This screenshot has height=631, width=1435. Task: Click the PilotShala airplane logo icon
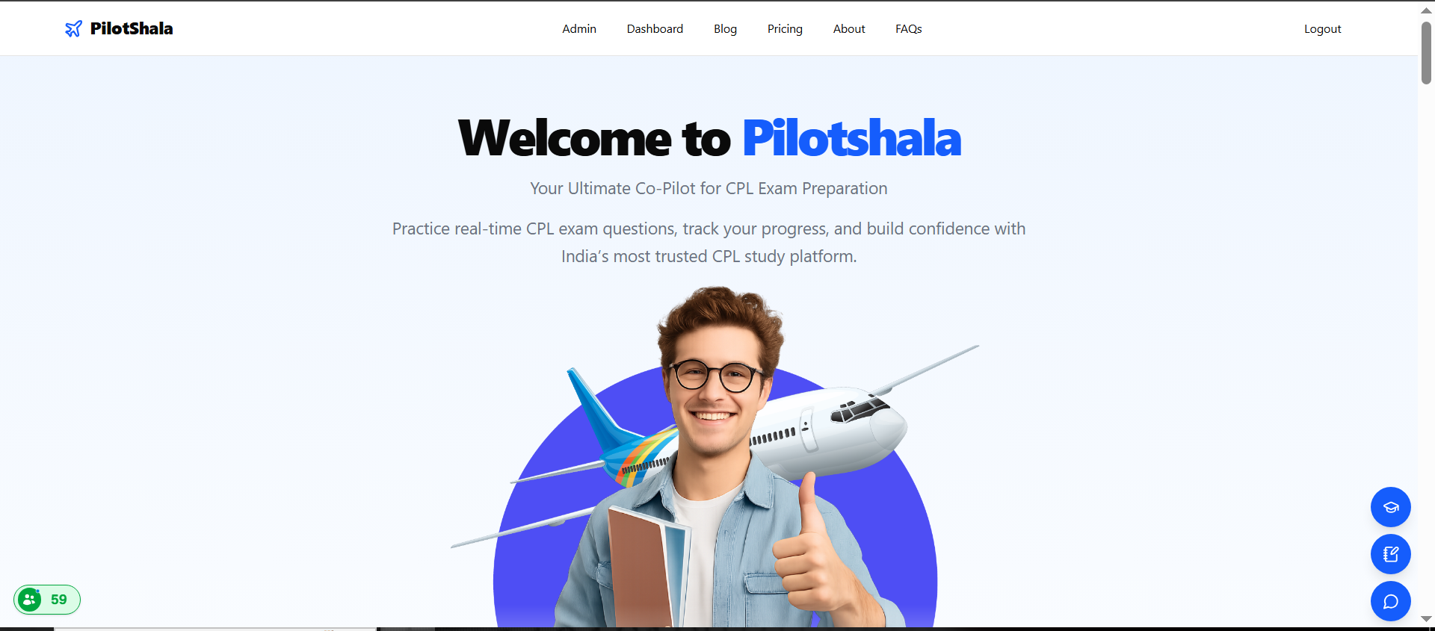(x=73, y=29)
